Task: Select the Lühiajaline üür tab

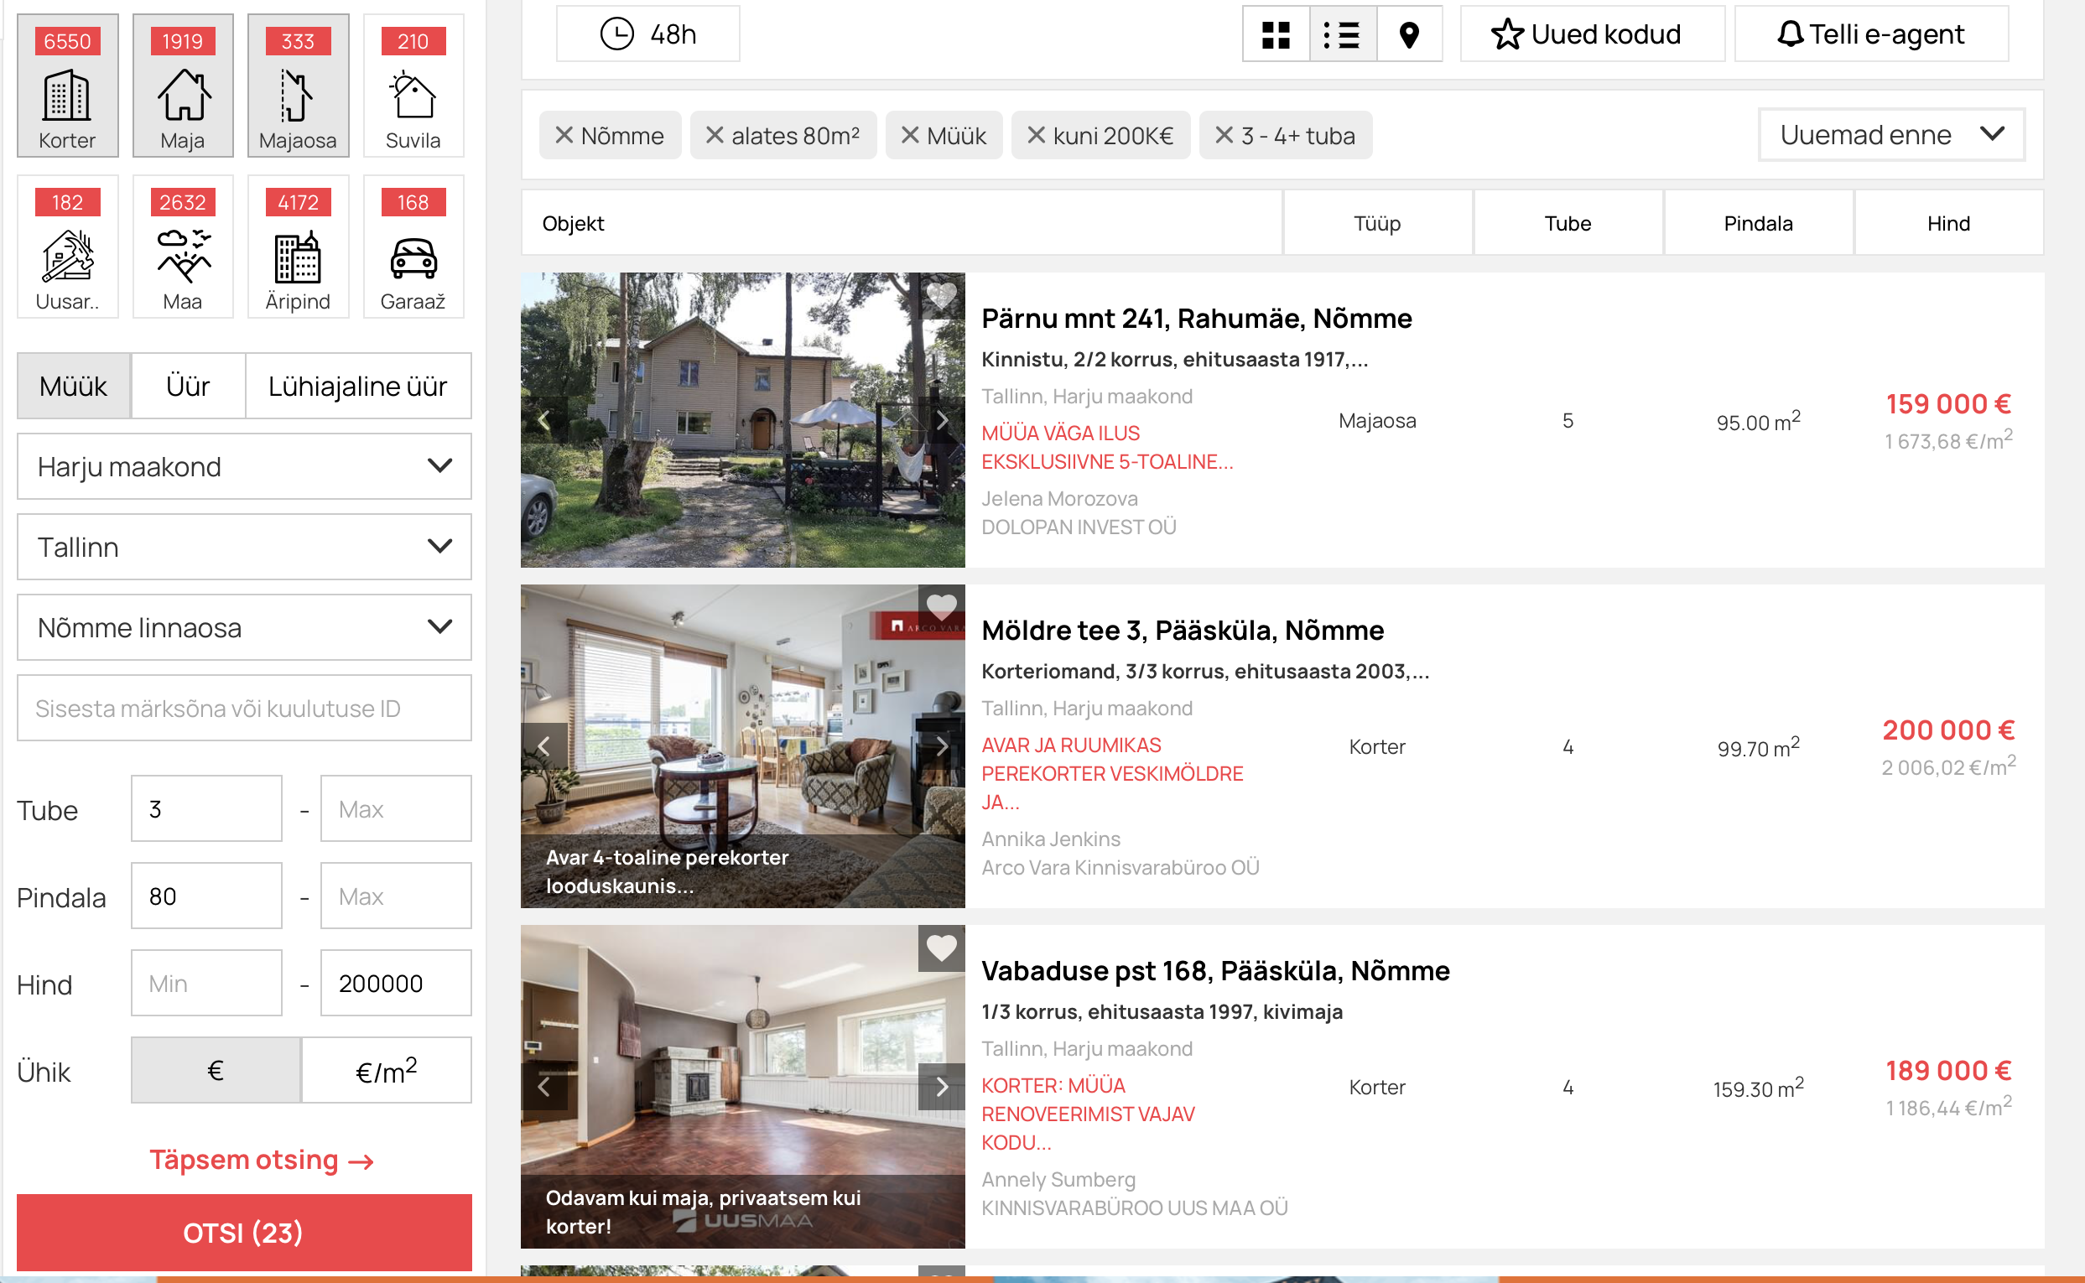Action: coord(358,386)
